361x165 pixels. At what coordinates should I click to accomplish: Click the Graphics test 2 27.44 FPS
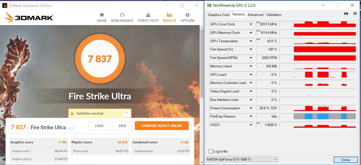click(x=61, y=159)
